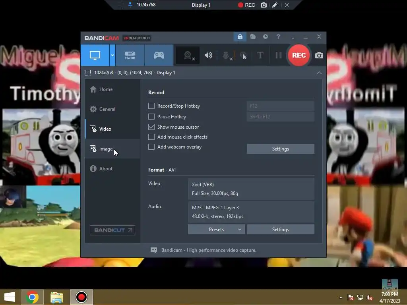Select HDMI device recording mode
The width and height of the screenshot is (407, 305).
[130, 55]
